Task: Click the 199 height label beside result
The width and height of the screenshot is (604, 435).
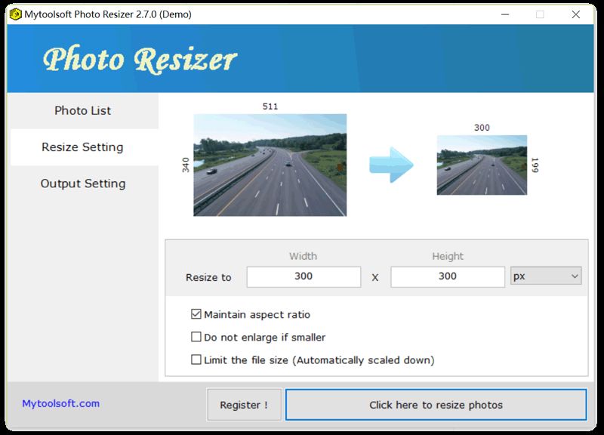Action: [x=535, y=165]
